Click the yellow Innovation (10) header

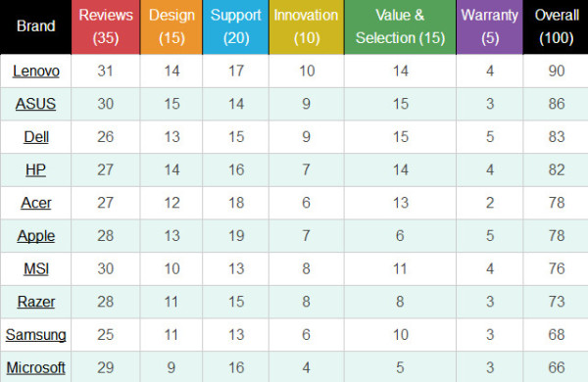pos(307,27)
